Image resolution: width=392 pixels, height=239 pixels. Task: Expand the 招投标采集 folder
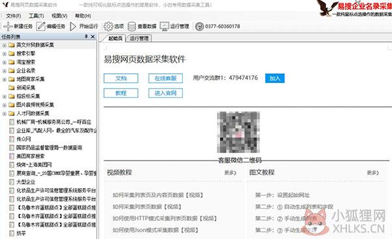tap(5, 97)
